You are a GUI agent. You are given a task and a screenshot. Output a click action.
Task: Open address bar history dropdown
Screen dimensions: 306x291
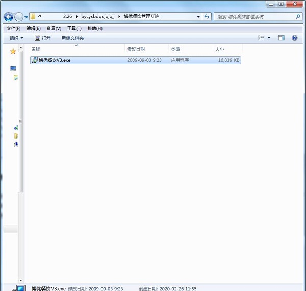[198, 17]
